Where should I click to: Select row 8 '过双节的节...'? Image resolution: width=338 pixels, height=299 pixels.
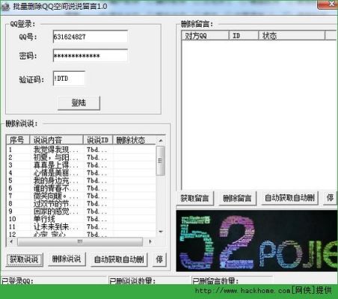tap(82, 203)
